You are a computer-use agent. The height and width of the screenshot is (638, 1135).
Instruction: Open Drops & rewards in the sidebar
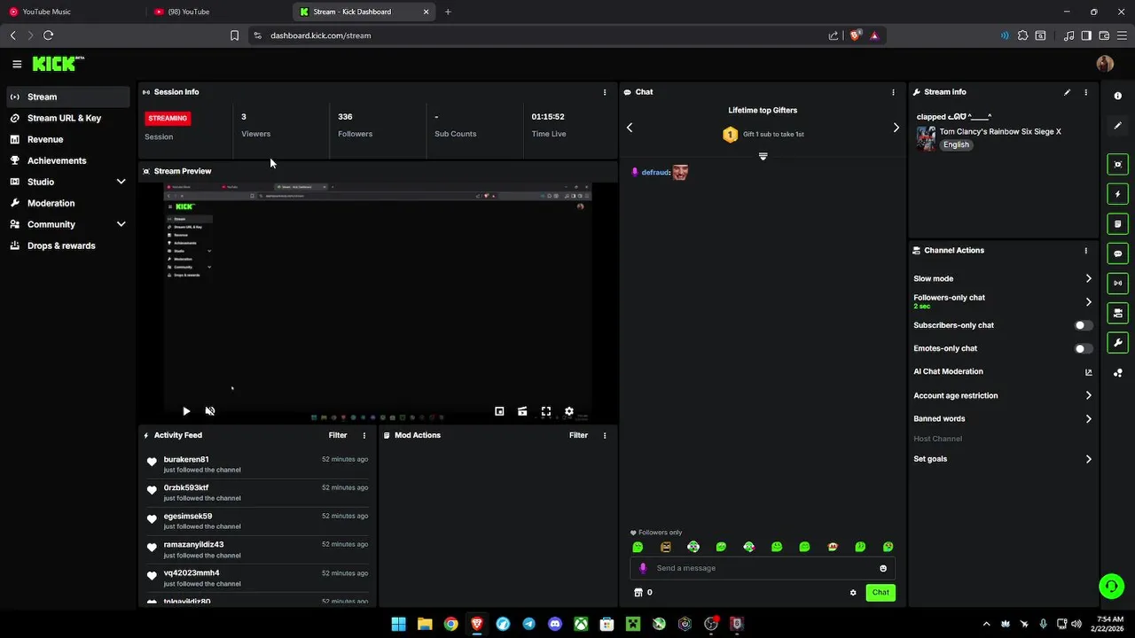point(68,245)
